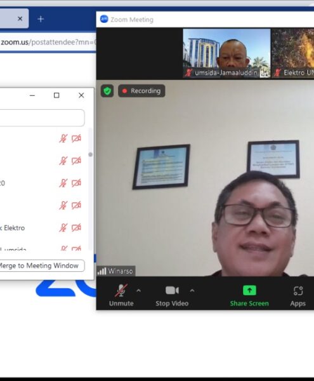The height and width of the screenshot is (381, 314).
Task: Expand audio options arrow beside Unmute
Action: coord(138,290)
